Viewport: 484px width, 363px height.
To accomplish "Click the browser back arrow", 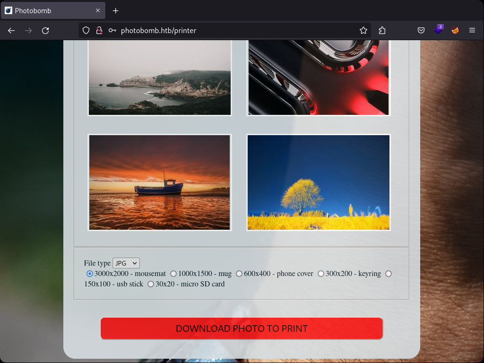I will (x=11, y=30).
